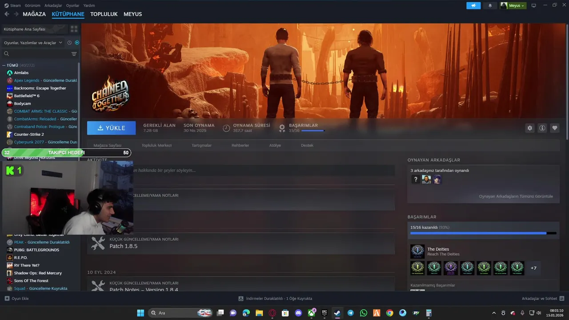Screen dimensions: 569x320
Task: Open Rehberler link
Action: pyautogui.click(x=240, y=145)
